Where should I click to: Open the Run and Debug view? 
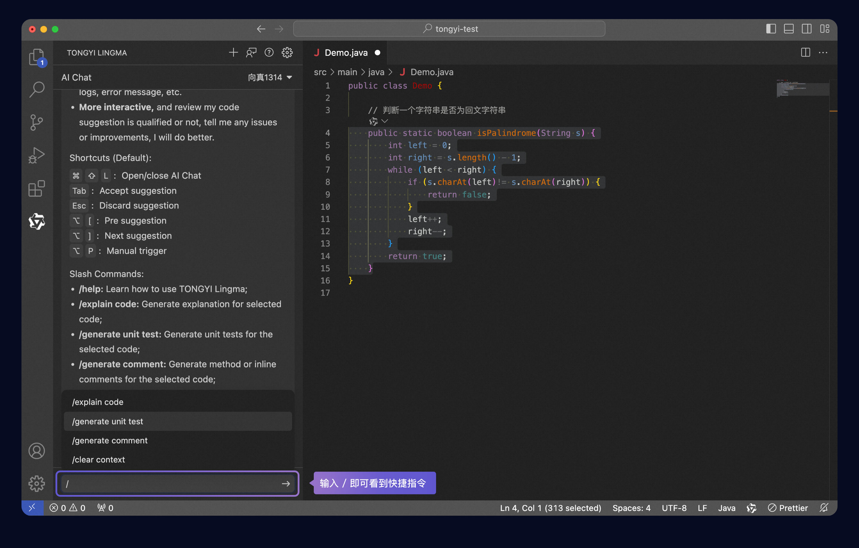click(x=36, y=155)
